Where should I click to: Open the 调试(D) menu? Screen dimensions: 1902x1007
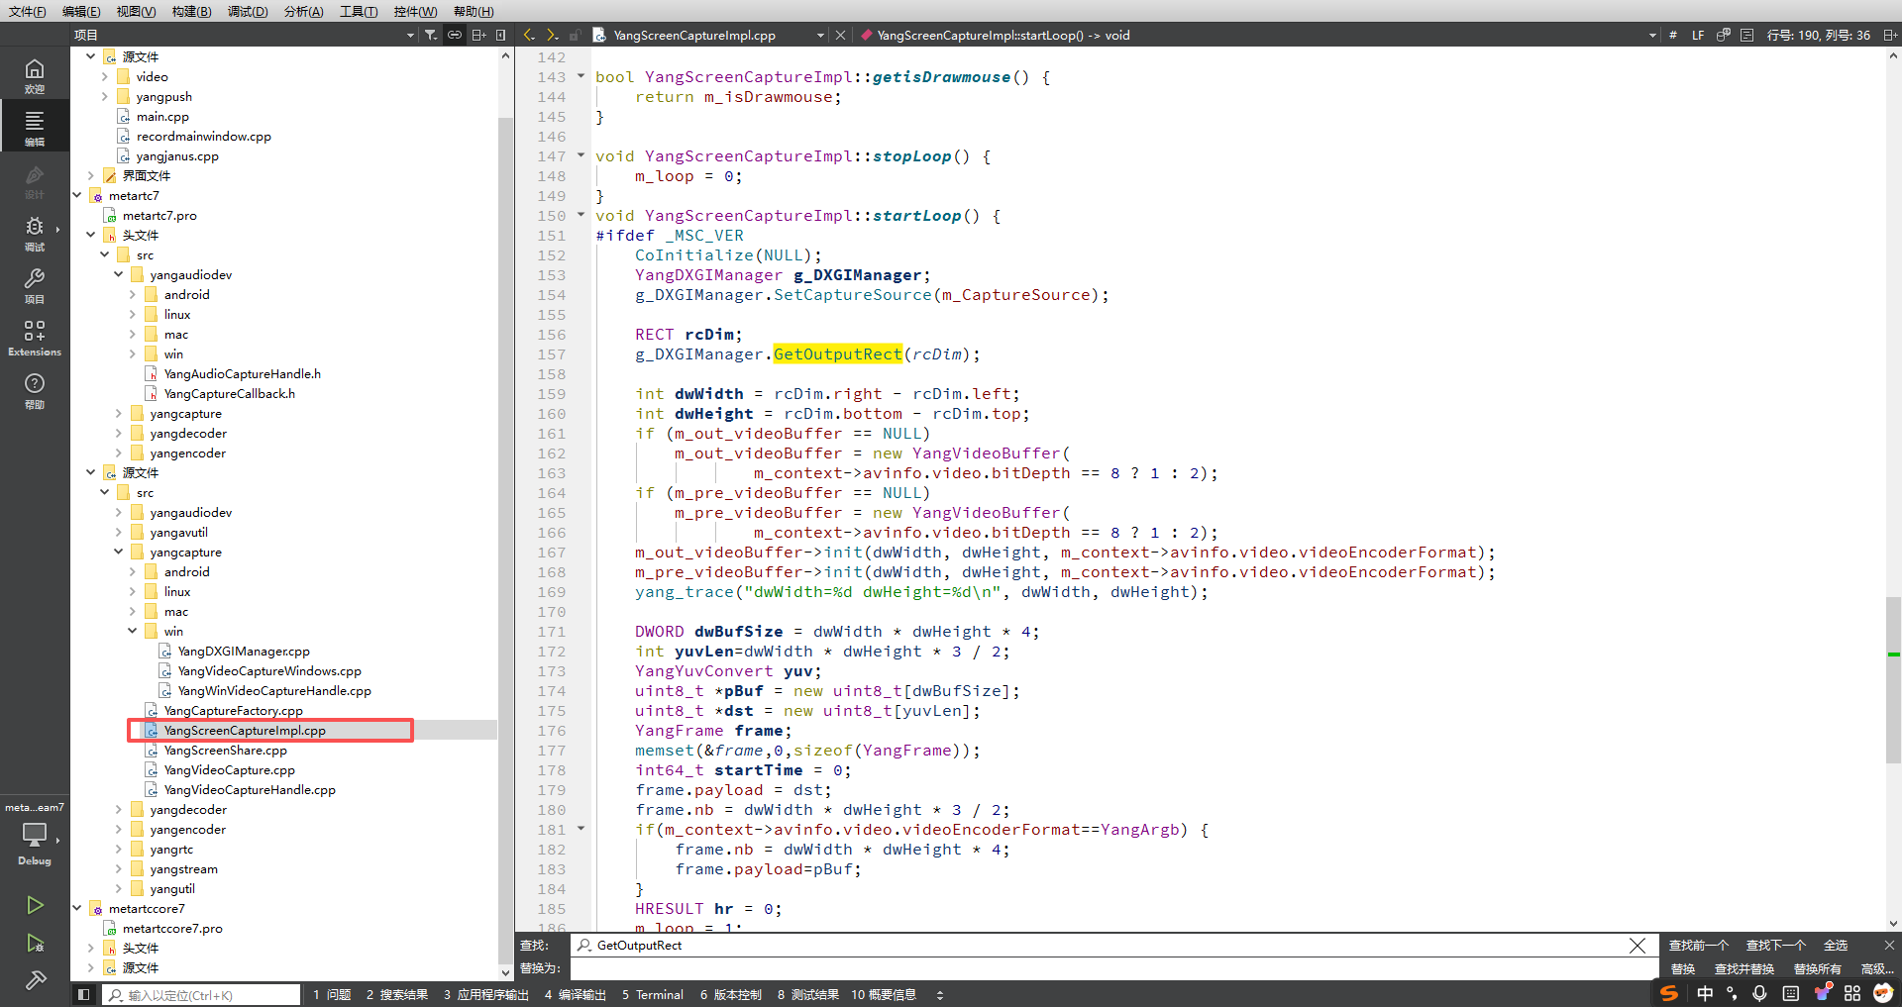[248, 11]
